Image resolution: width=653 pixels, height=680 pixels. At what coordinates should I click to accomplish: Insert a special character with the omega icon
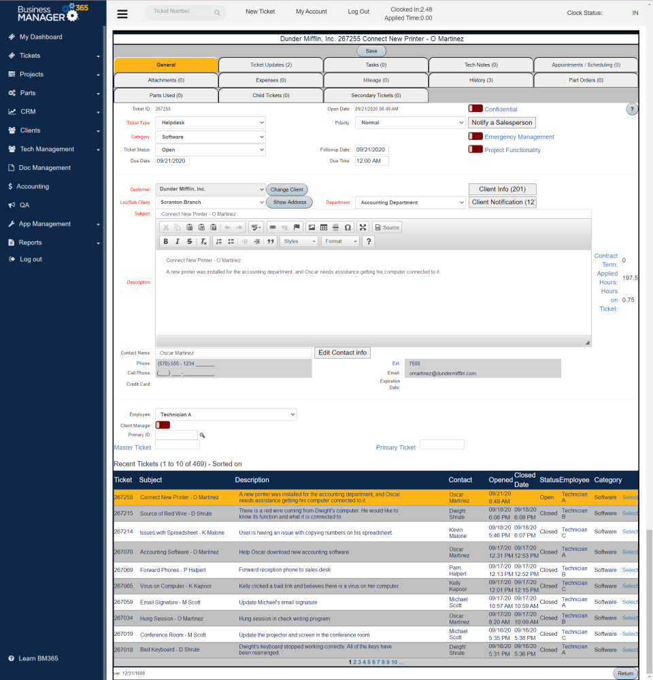click(x=347, y=228)
